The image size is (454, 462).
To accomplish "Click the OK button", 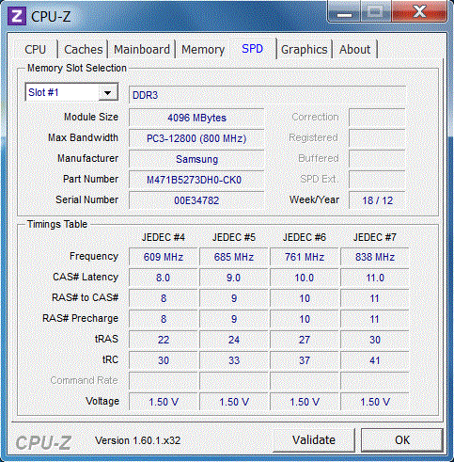I will tap(402, 440).
